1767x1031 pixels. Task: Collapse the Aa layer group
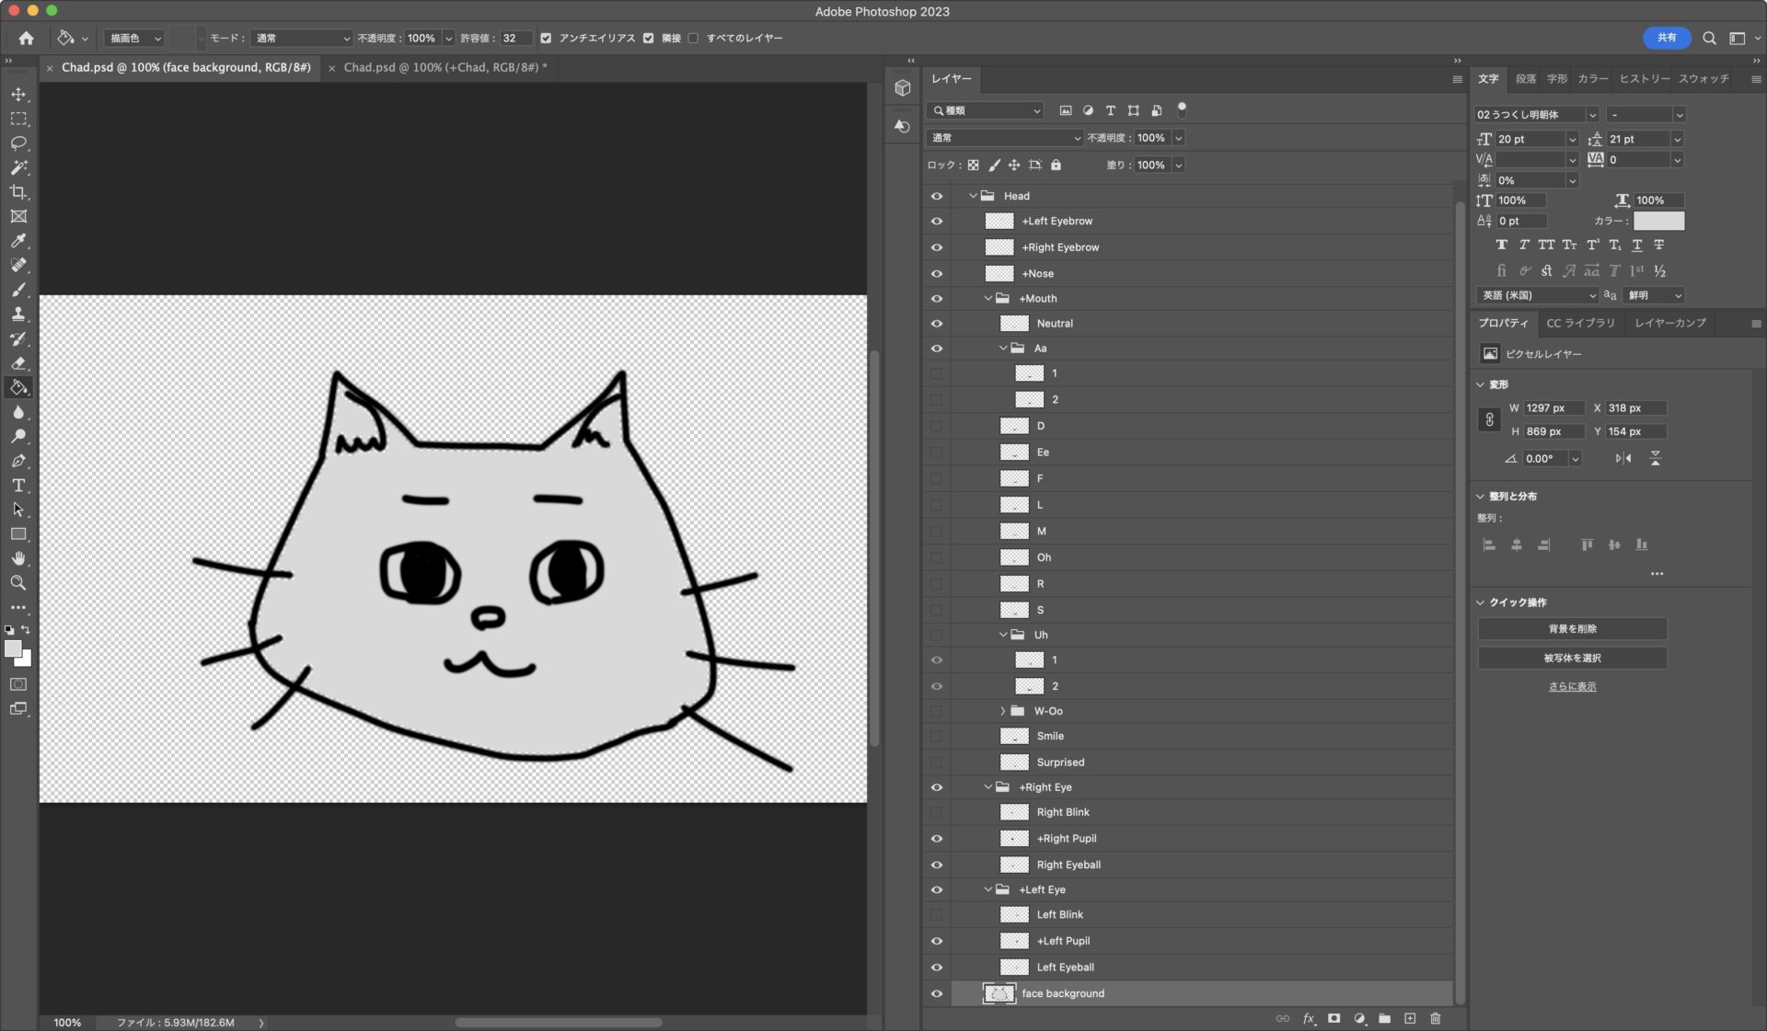[1003, 348]
